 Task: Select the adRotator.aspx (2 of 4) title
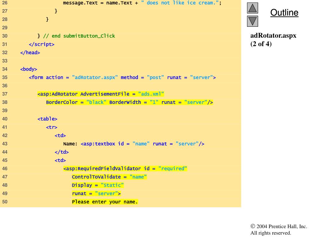point(273,40)
